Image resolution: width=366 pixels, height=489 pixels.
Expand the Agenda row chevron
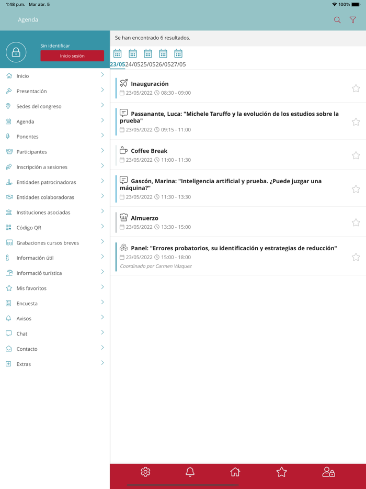(x=102, y=120)
